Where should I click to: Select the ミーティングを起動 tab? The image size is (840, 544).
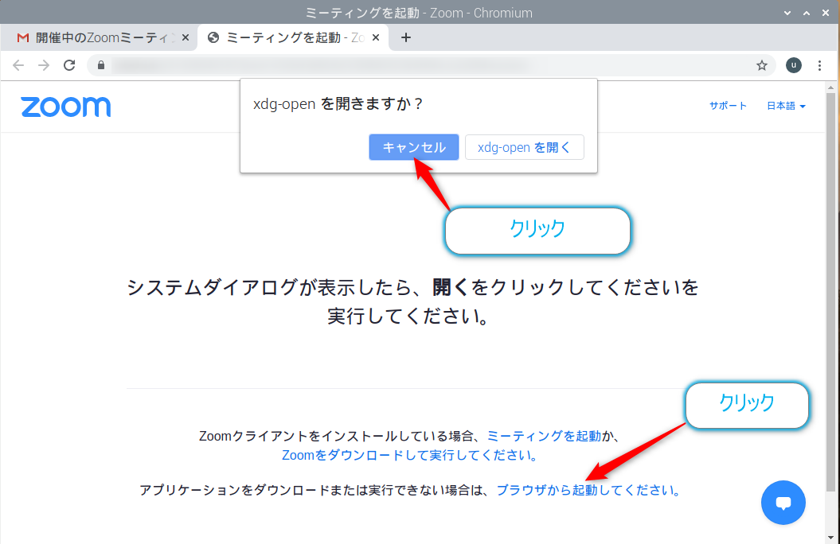(293, 37)
